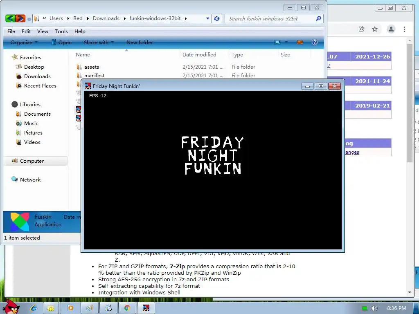
Task: Open the View menu
Action: pos(43,31)
